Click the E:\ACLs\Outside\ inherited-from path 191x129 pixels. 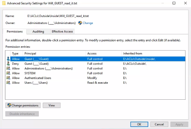135,64
